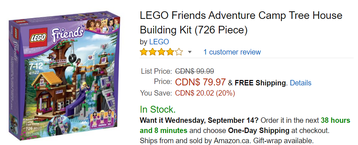Click the empty fifth rating star
Image resolution: width=358 pixels, height=145 pixels.
click(x=179, y=52)
